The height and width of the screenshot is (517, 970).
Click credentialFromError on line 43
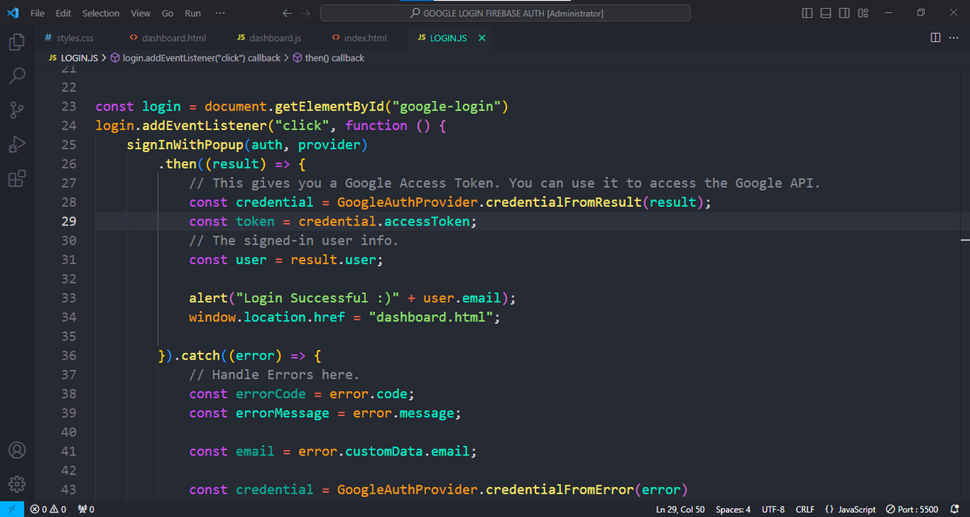tap(560, 490)
